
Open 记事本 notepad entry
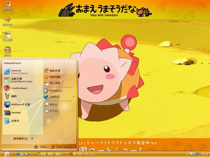click(12, 121)
